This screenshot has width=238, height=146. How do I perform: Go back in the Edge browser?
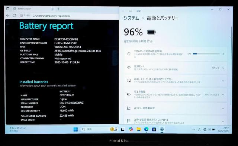click(8, 16)
